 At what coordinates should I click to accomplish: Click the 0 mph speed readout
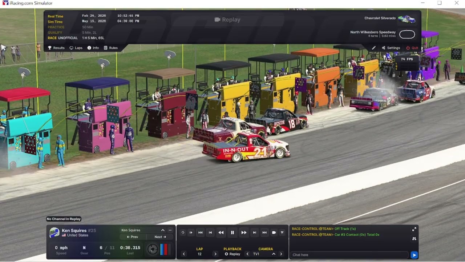click(61, 247)
